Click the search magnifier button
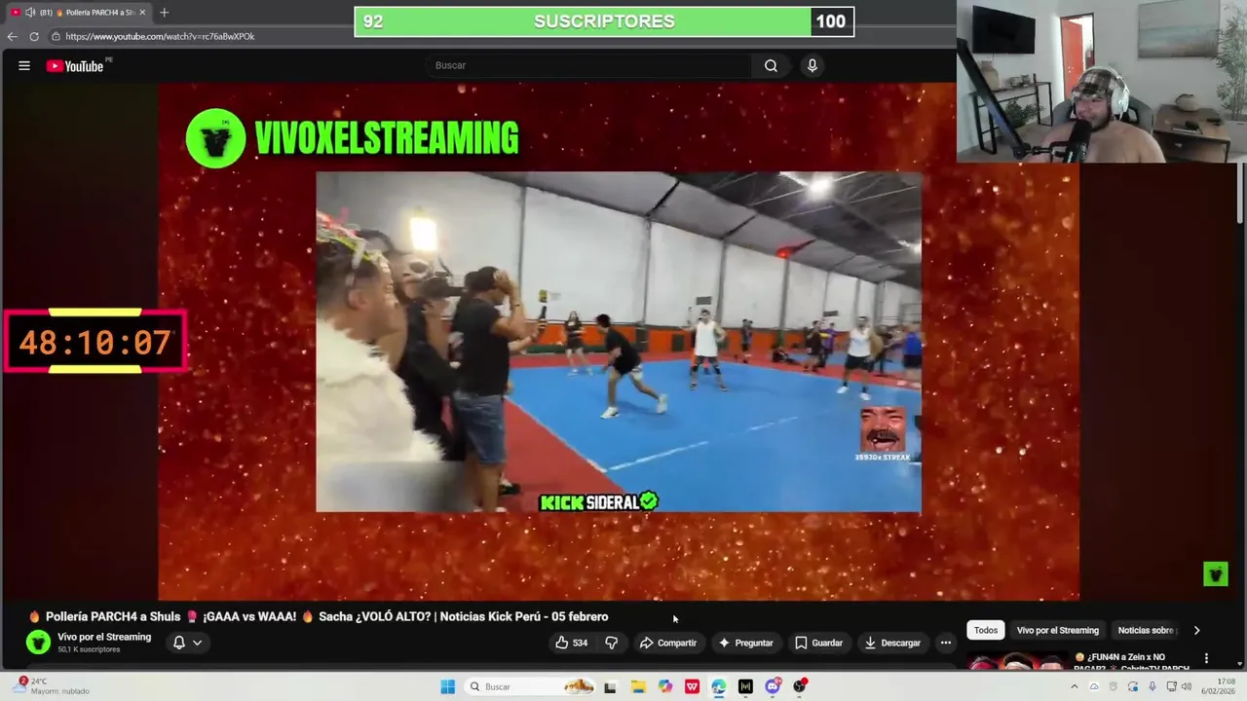 pyautogui.click(x=771, y=65)
